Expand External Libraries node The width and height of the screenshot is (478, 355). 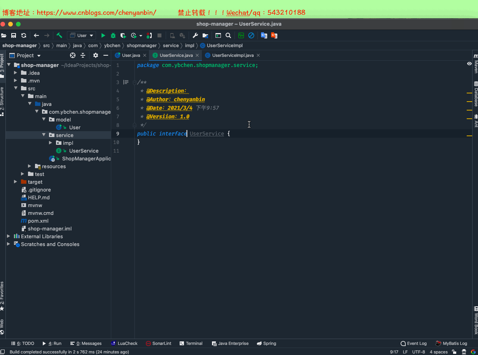tap(9, 236)
